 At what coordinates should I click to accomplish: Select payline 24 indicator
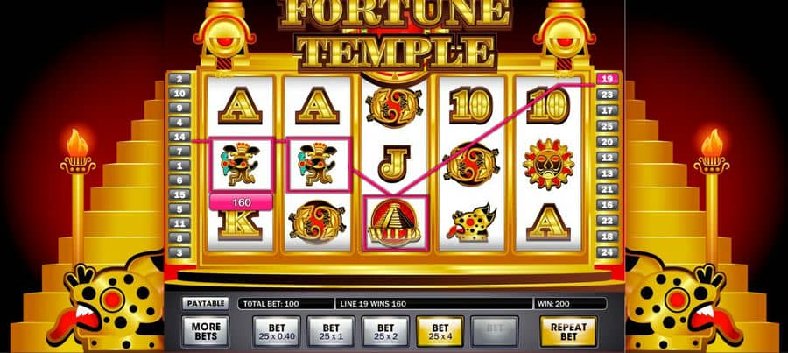(607, 252)
